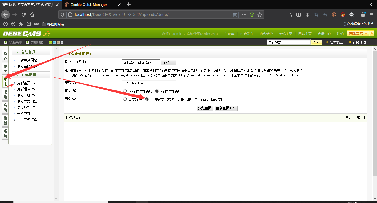Click the 浏览... template browse button
The image size is (377, 203).
point(168,63)
